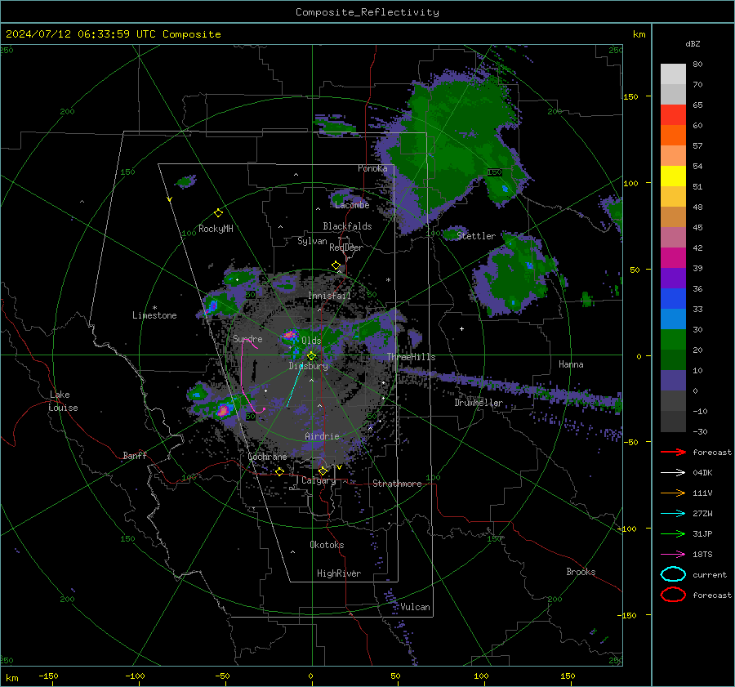Image resolution: width=735 pixels, height=687 pixels.
Task: Click the Brooks label
Action: (x=581, y=572)
